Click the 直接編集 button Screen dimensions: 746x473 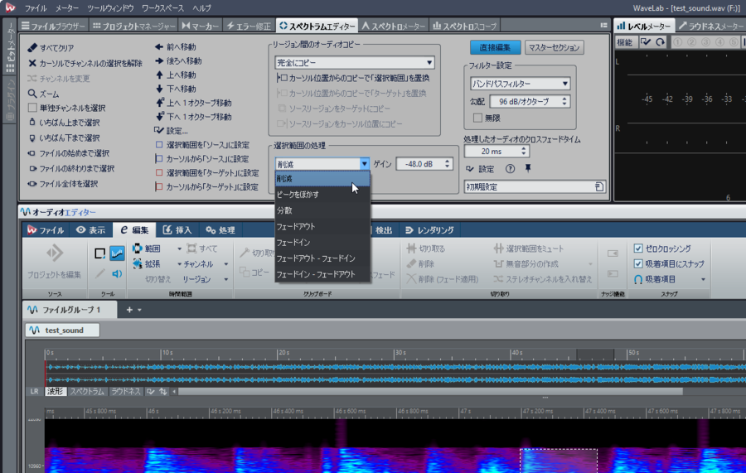pos(496,47)
